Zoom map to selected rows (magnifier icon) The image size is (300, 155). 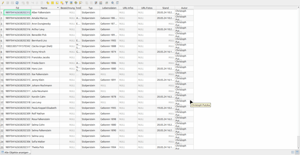click(x=81, y=3)
